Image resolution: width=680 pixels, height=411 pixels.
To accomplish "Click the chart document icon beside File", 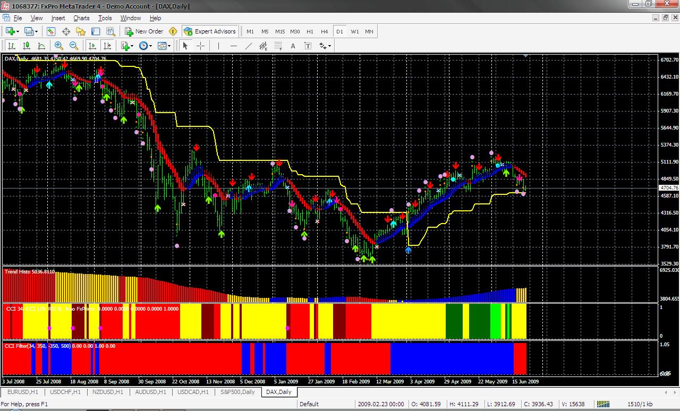I will (7, 18).
